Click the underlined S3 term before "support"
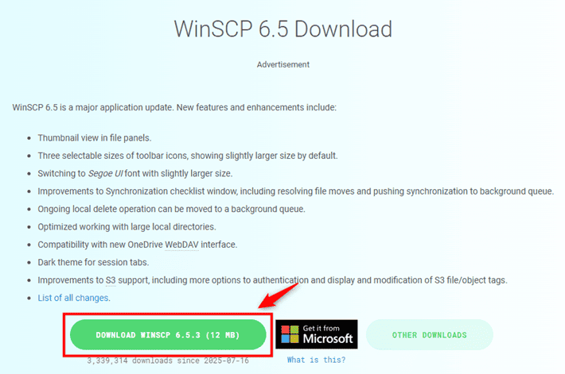Image resolution: width=565 pixels, height=374 pixels. [x=111, y=280]
